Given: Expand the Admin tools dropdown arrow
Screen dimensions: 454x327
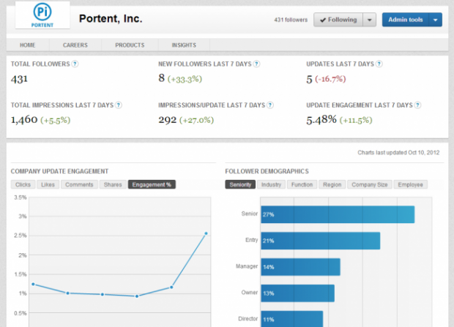Looking at the screenshot, I should point(435,20).
